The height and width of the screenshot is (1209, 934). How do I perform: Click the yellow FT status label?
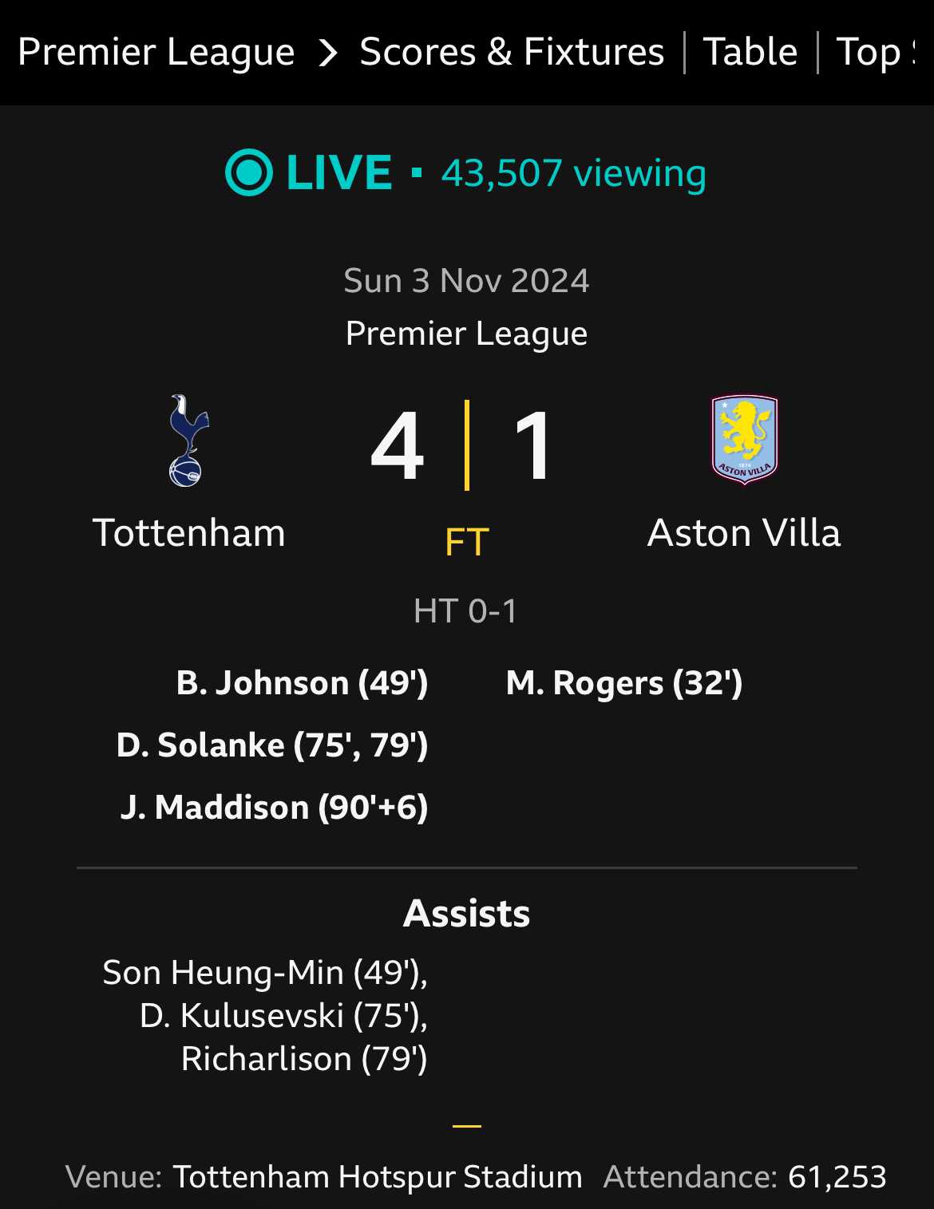[x=467, y=543]
